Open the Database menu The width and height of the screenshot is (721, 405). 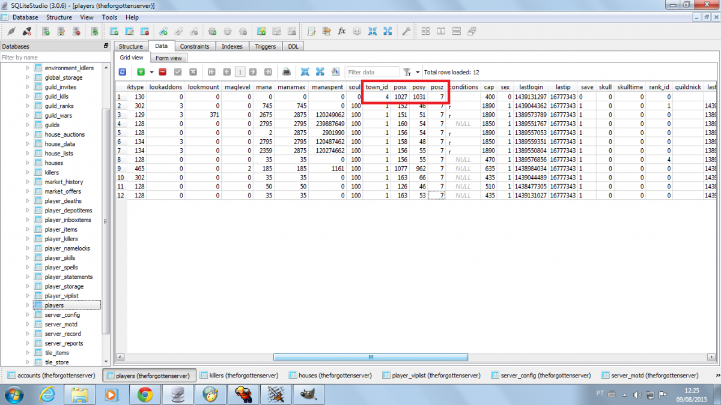[x=25, y=17]
